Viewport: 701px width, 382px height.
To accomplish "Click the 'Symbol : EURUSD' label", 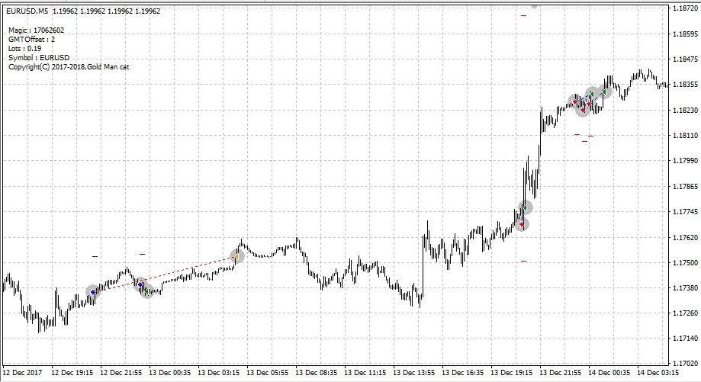I will [39, 58].
